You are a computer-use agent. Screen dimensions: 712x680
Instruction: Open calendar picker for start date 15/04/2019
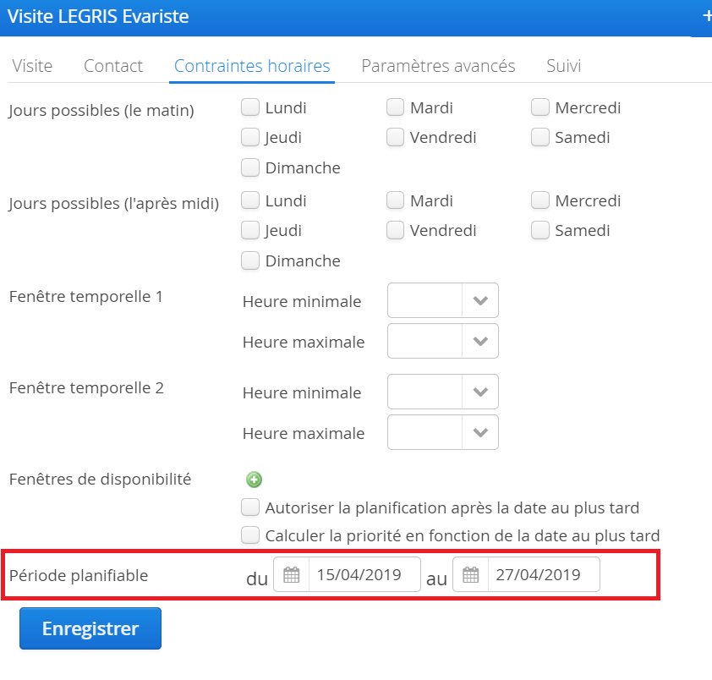291,574
